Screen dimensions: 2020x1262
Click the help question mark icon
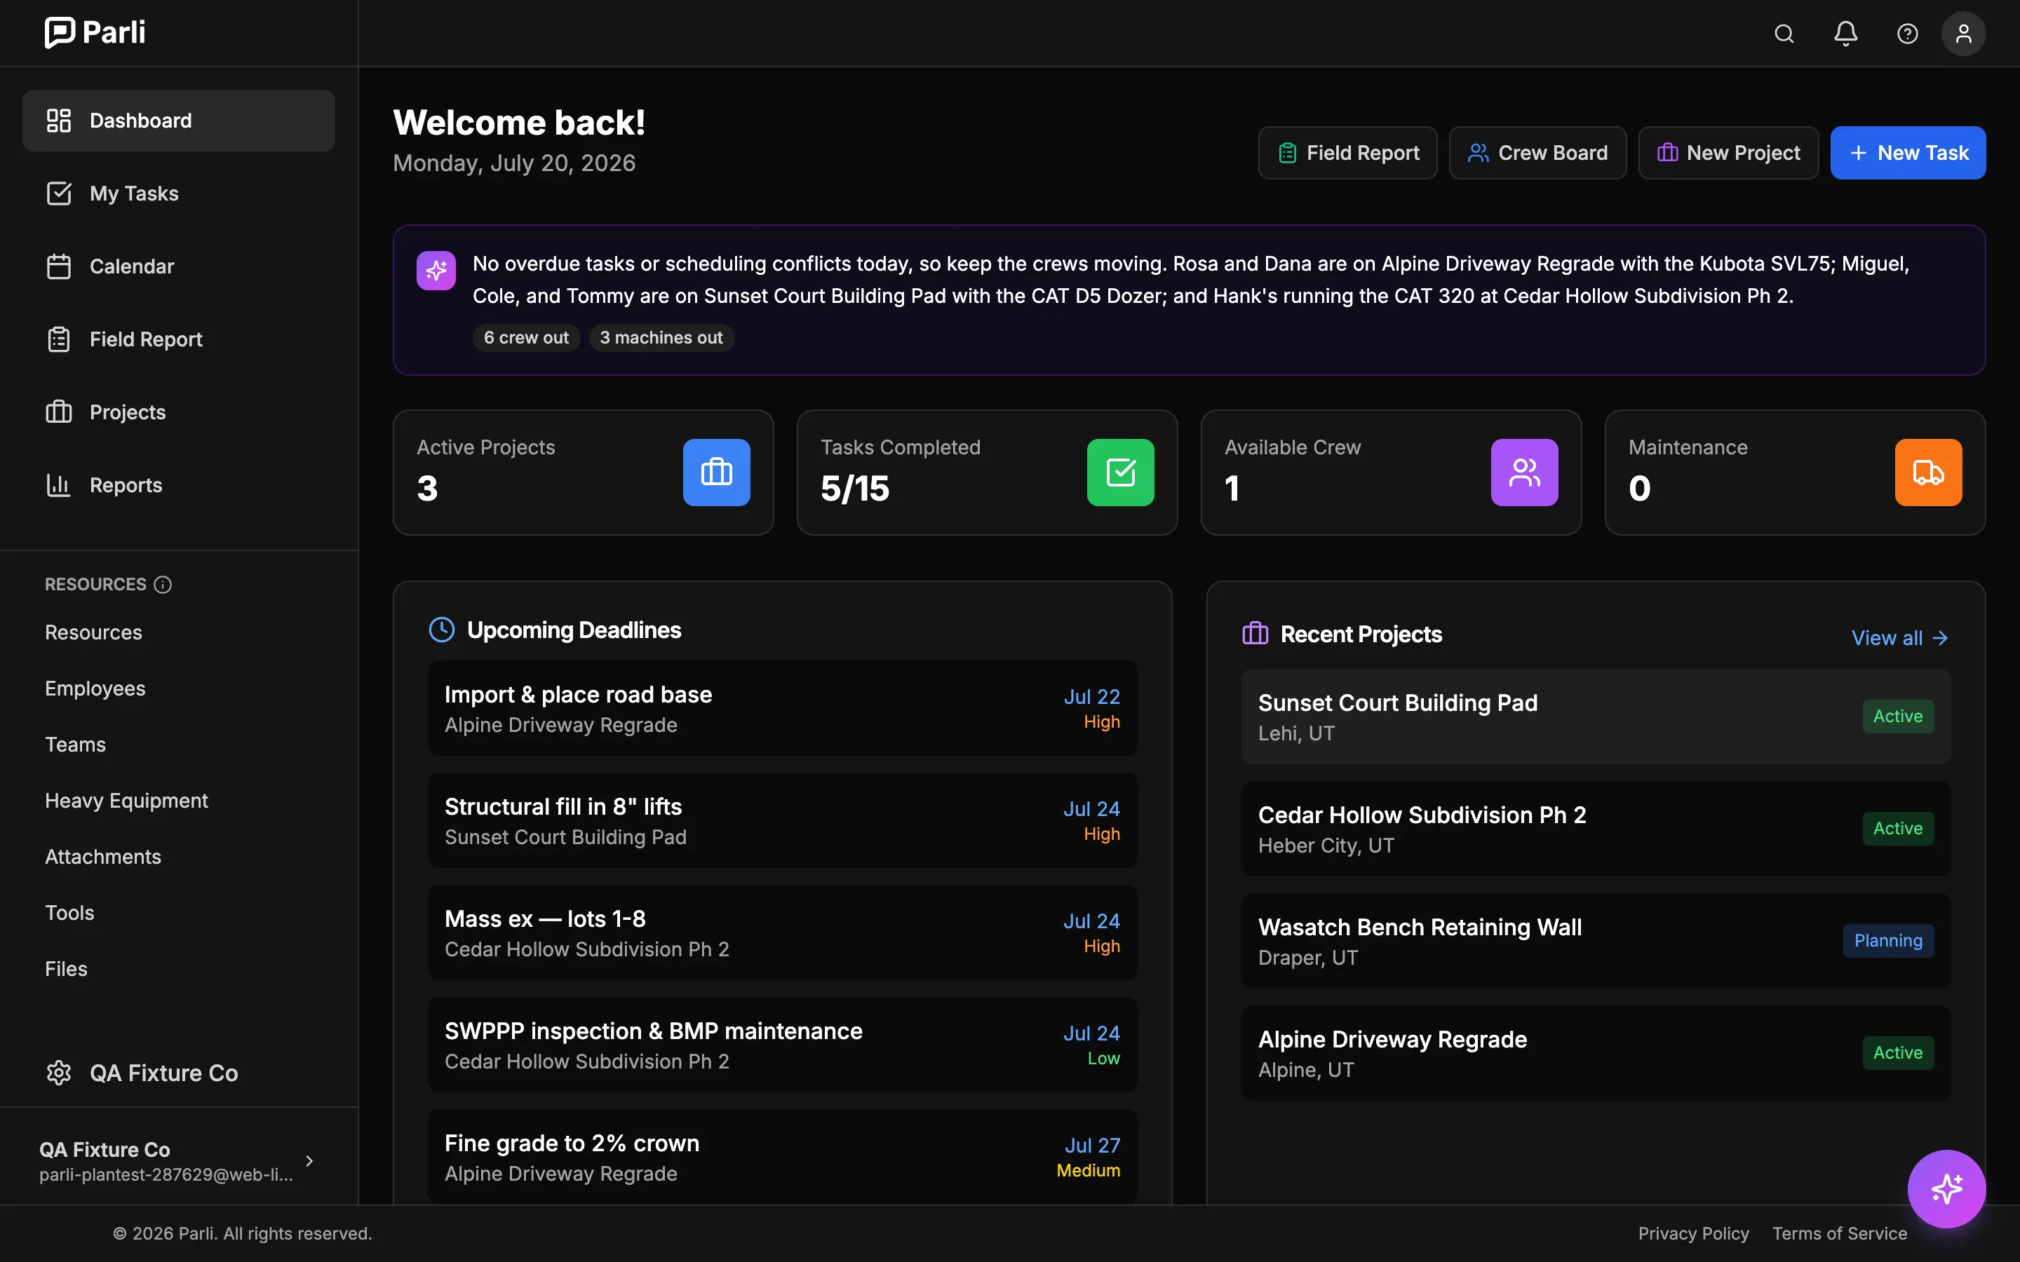(1907, 34)
